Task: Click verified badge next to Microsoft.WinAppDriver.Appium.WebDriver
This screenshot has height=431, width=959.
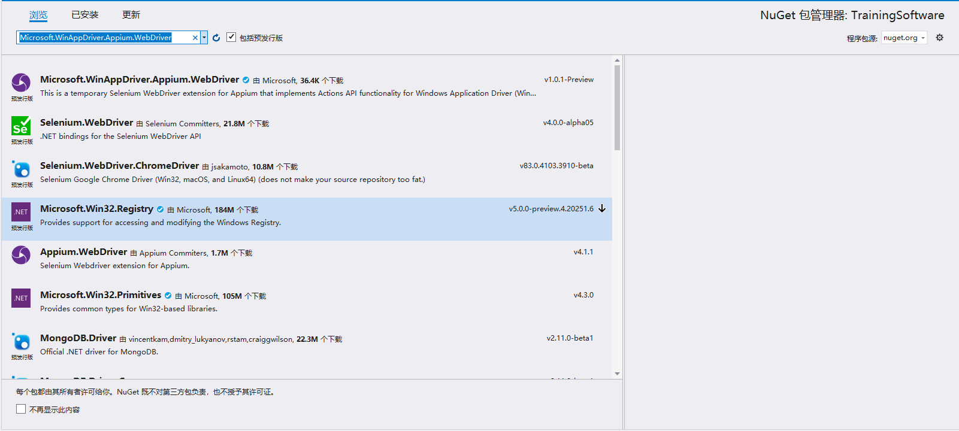Action: 246,80
